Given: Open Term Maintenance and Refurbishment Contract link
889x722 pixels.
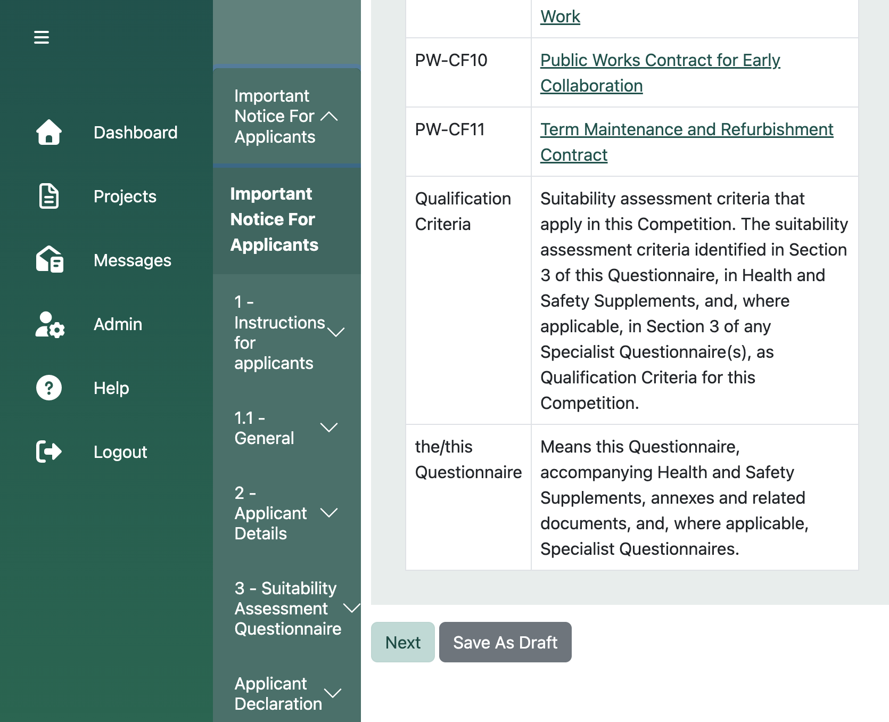Looking at the screenshot, I should (x=687, y=142).
